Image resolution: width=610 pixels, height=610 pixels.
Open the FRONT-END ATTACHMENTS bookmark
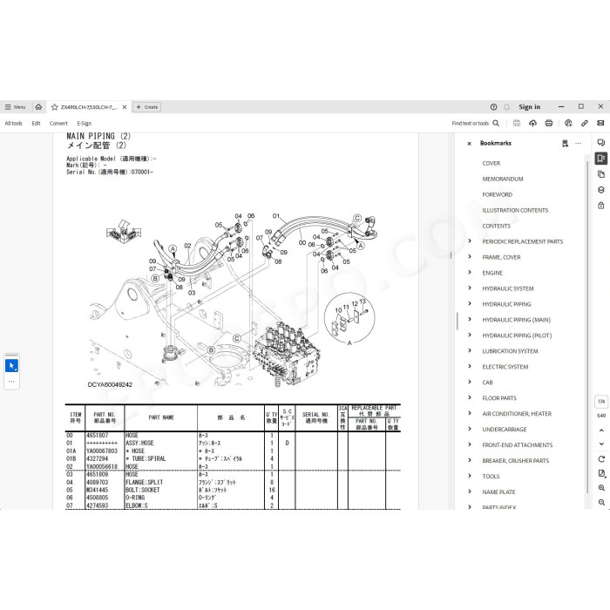pyautogui.click(x=517, y=445)
